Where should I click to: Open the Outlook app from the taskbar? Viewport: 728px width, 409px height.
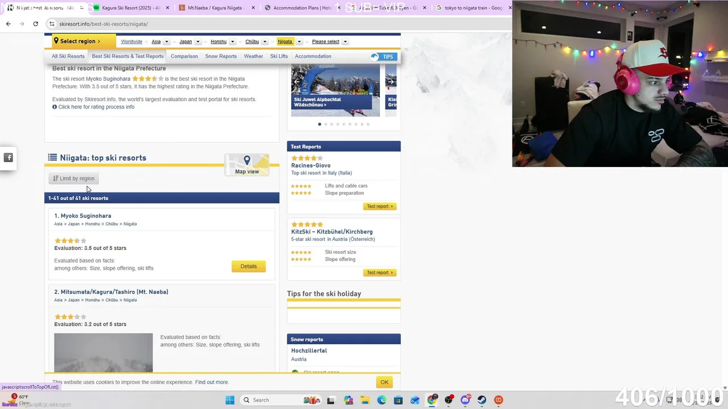point(415,400)
